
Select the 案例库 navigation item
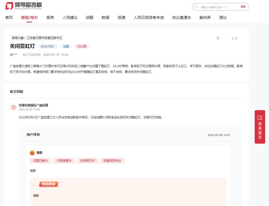coord(205,18)
